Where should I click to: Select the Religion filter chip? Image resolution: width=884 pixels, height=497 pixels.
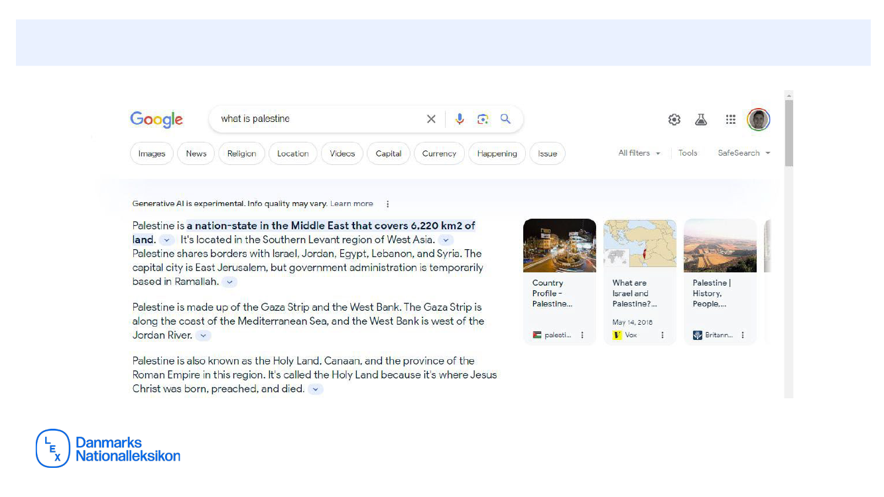[242, 154]
